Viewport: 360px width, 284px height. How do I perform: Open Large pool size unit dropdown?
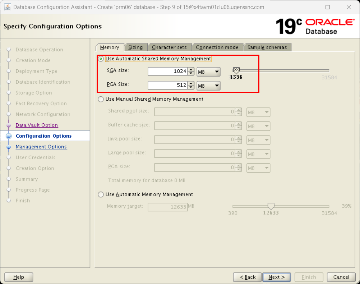(258, 154)
